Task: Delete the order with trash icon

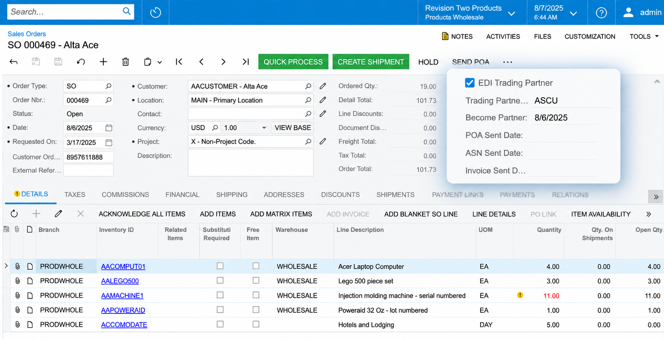Action: (x=125, y=62)
